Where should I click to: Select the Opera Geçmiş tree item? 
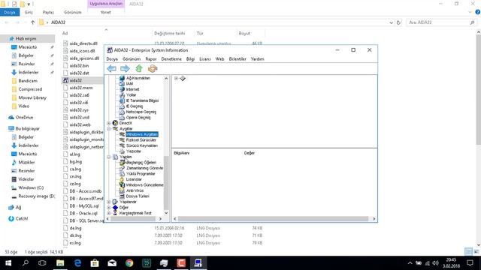point(138,118)
